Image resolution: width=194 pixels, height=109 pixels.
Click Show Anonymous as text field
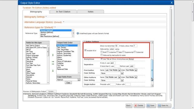tap(131, 59)
